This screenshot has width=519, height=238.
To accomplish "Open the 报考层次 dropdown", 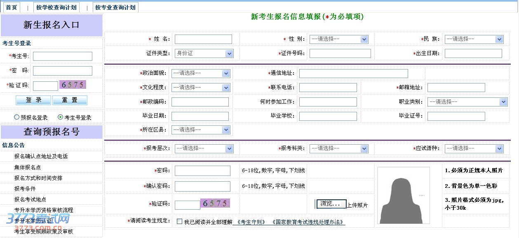I will click(x=204, y=148).
